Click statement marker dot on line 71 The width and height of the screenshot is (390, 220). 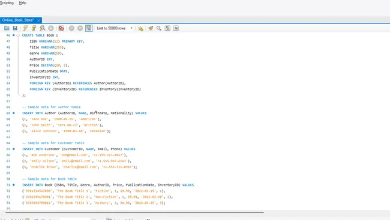14,185
